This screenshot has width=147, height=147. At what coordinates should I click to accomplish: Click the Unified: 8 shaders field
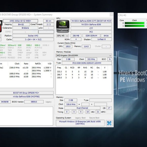(102, 39)
